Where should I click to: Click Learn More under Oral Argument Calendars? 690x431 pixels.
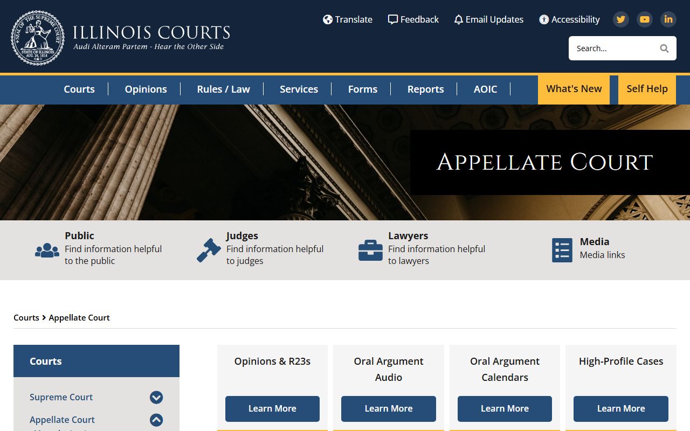click(x=505, y=409)
